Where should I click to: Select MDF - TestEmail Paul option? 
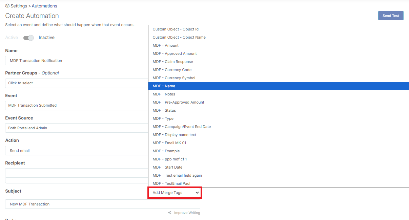(279, 183)
